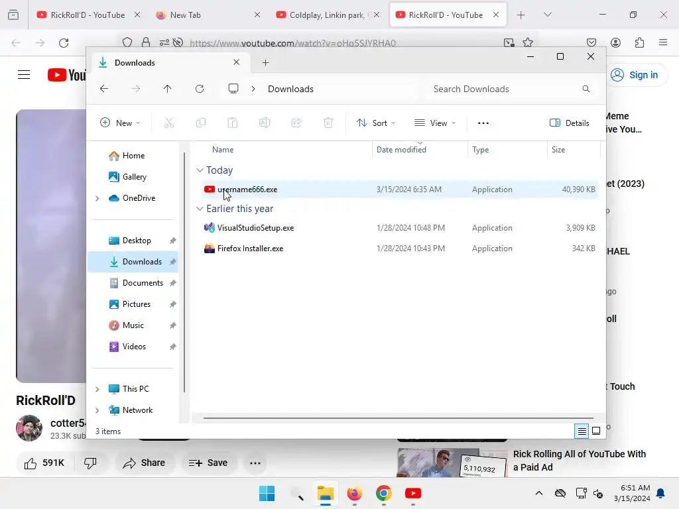Dislike the RickRoll'D video
This screenshot has width=679, height=509.
[90, 463]
